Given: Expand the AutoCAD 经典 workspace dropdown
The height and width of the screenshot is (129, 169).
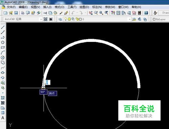Looking at the screenshot, I should [x=41, y=19].
